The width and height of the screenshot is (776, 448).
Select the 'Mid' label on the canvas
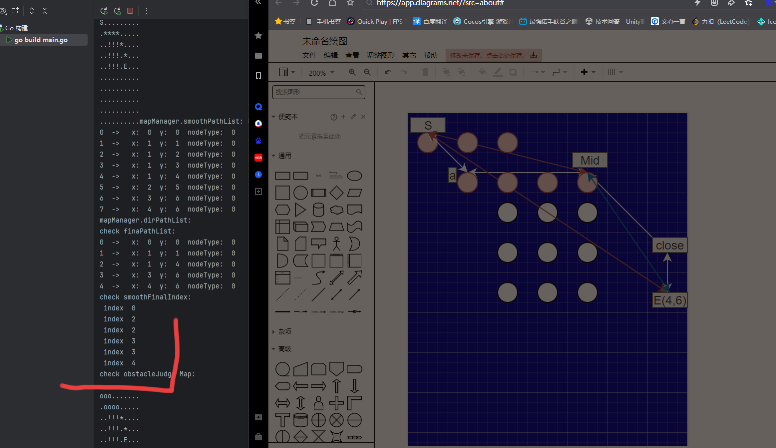590,160
